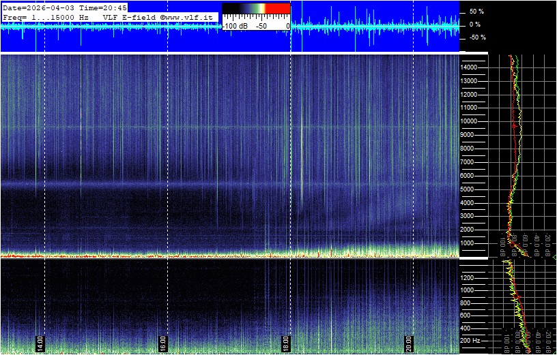Screen dimensions: 557x355
Task: Click the VLF E-field ©www.vlf.it caption
Action: tap(160, 17)
